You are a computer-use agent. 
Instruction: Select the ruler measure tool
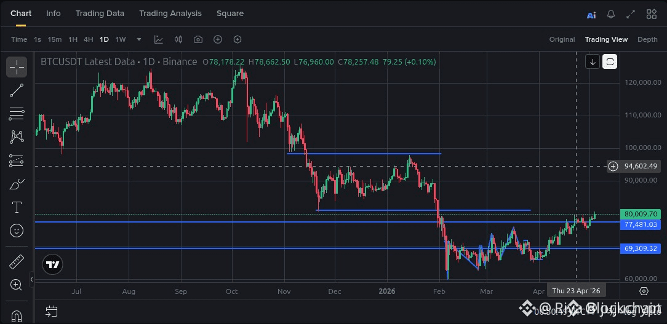pos(17,262)
